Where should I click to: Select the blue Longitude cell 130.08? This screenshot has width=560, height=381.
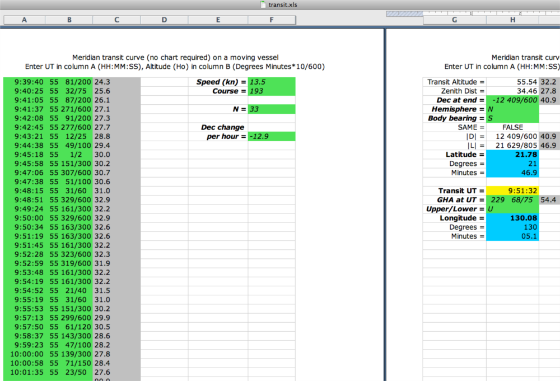click(512, 218)
